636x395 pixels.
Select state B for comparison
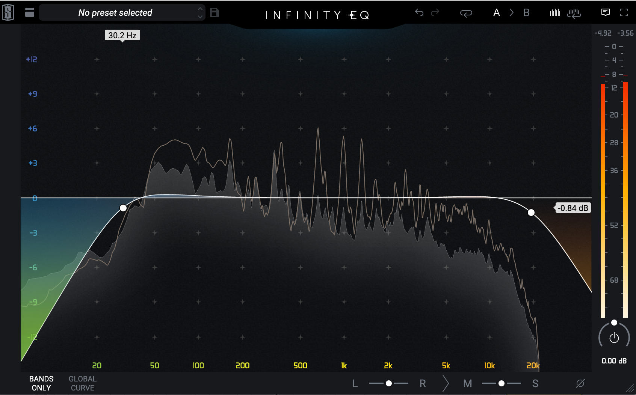click(x=526, y=13)
